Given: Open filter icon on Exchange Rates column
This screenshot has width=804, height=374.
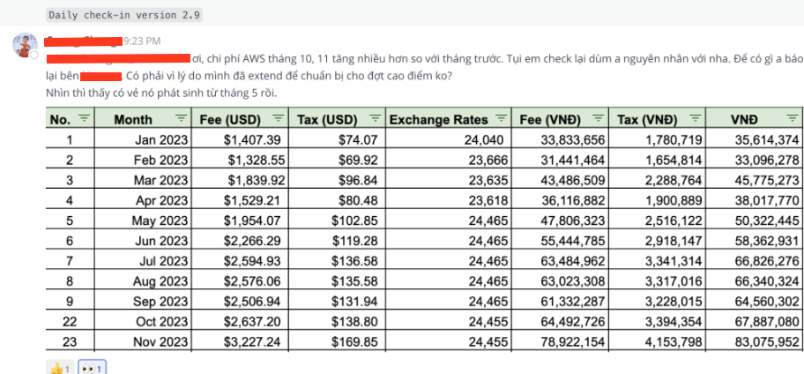Looking at the screenshot, I should click(502, 118).
